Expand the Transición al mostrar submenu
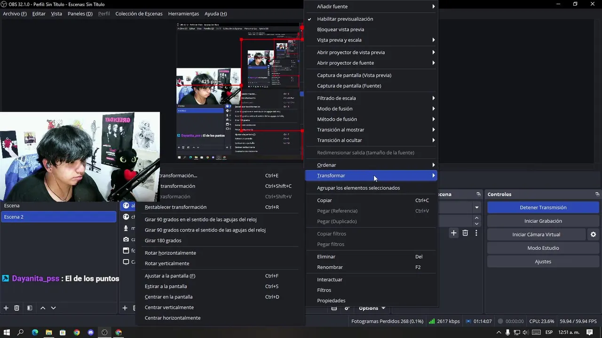The width and height of the screenshot is (602, 338). [372, 130]
